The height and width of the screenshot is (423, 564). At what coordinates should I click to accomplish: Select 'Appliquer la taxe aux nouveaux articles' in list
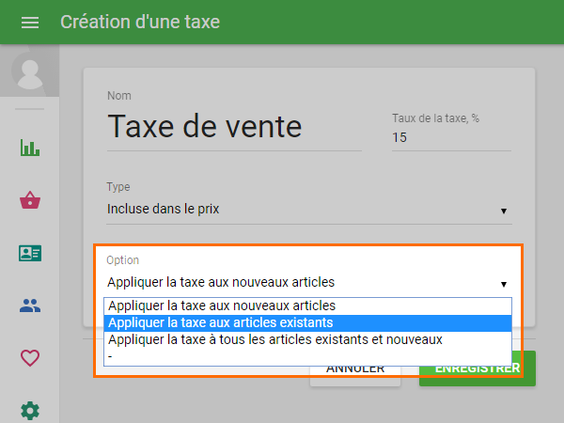click(x=307, y=306)
